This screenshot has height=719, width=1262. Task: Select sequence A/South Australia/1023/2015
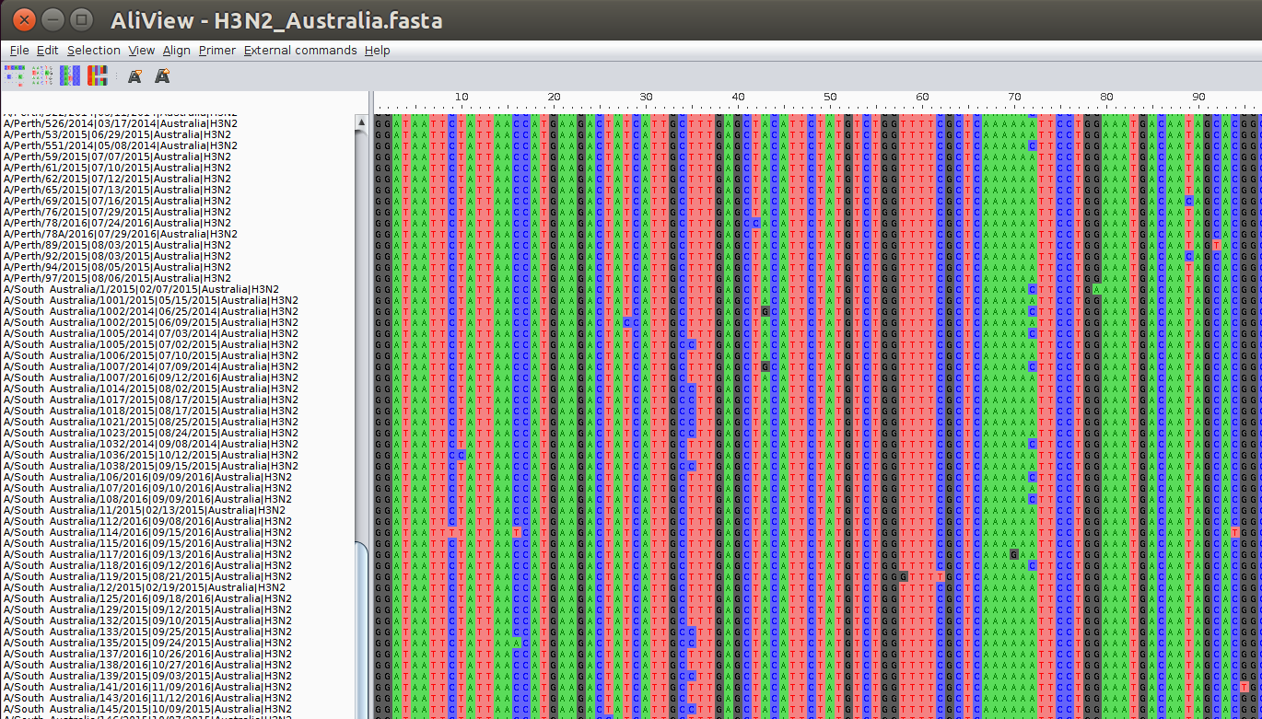(151, 433)
